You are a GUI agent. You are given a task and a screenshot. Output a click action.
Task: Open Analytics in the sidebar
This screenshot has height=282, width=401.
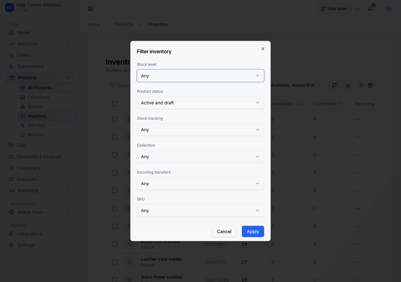tap(40, 44)
